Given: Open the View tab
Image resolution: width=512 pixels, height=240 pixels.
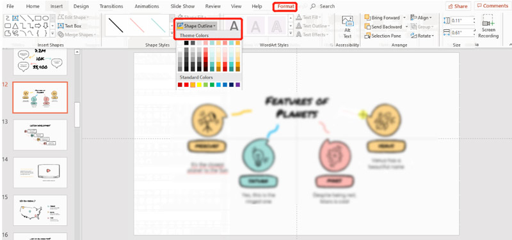Looking at the screenshot, I should coord(236,6).
